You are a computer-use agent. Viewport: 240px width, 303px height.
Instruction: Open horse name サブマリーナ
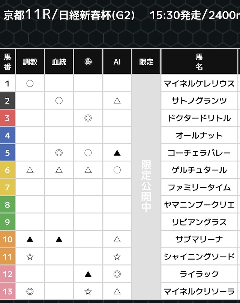[199, 239]
